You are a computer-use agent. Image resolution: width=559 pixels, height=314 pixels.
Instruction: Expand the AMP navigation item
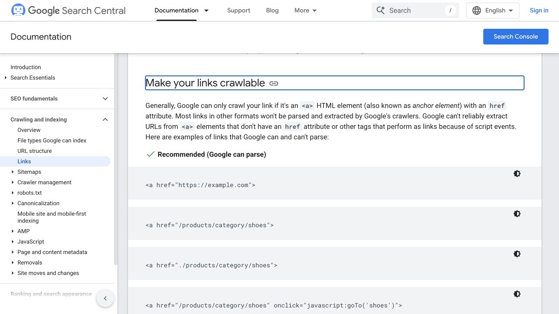pyautogui.click(x=13, y=231)
